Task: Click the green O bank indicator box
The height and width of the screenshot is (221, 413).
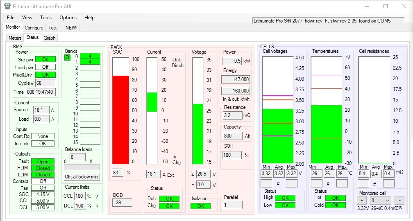Action: point(68,57)
